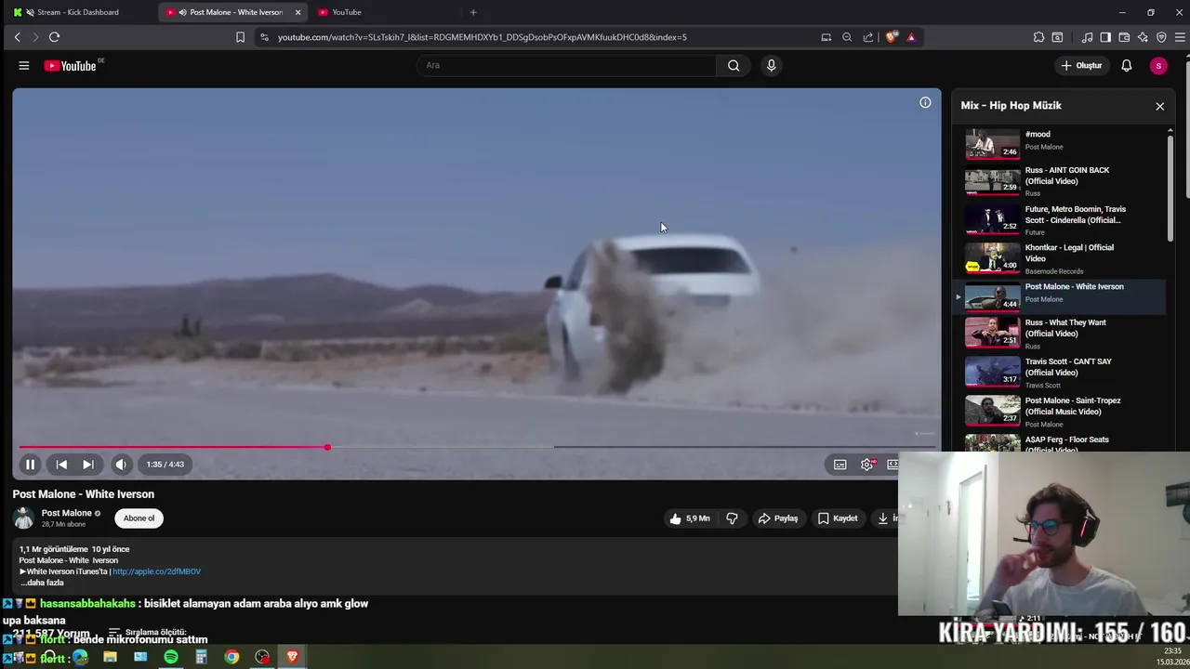Open Brave Shields lion icon
Screen dimensions: 1190x669
tap(891, 37)
